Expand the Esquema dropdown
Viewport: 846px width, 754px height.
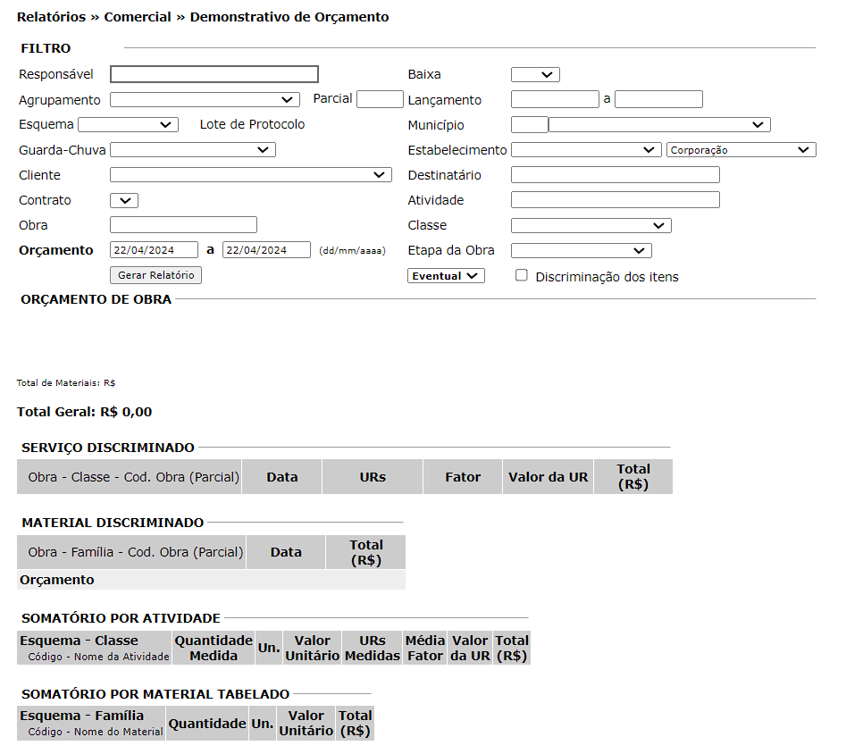click(128, 124)
